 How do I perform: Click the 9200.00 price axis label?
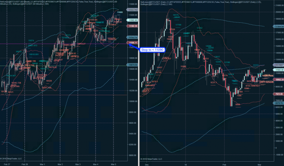(x=133, y=145)
